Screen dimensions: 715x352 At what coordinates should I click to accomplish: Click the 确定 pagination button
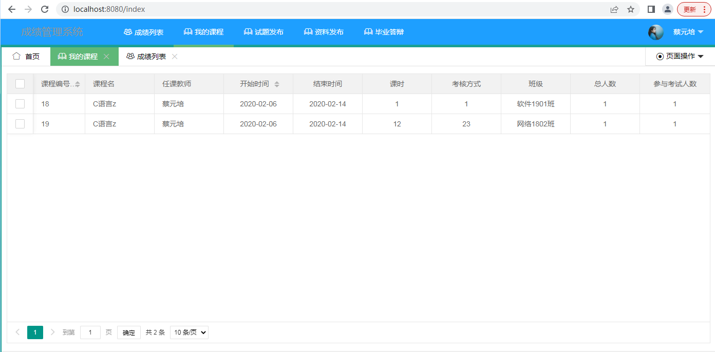coord(128,332)
